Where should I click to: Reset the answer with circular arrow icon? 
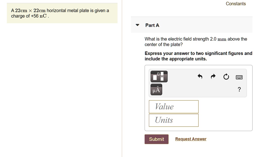pos(226,77)
